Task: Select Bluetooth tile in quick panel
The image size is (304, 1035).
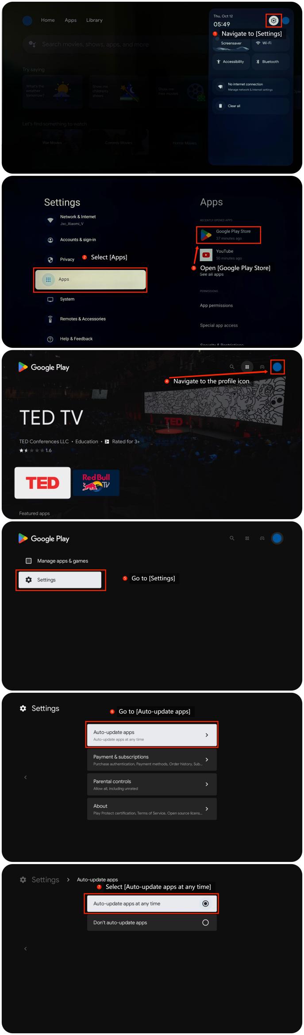Action: 270,62
